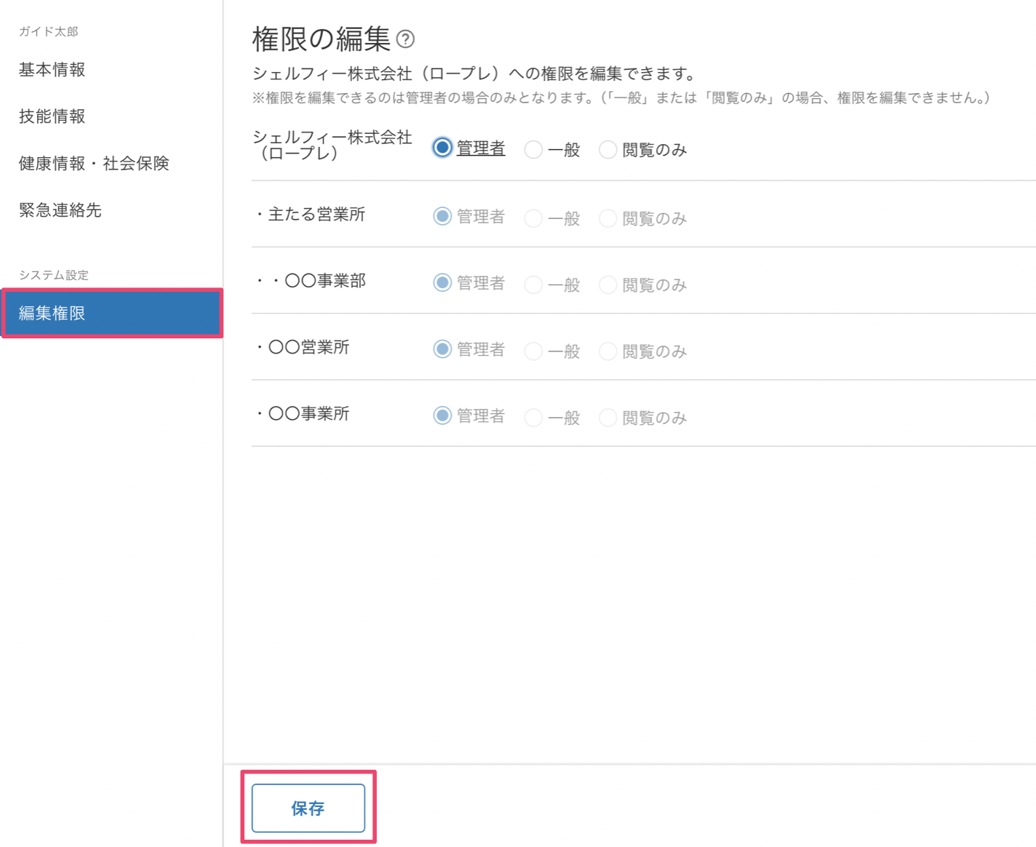Select 閲覧のみ radio in 〇〇営業所 row
The width and height of the screenshot is (1036, 847).
607,351
